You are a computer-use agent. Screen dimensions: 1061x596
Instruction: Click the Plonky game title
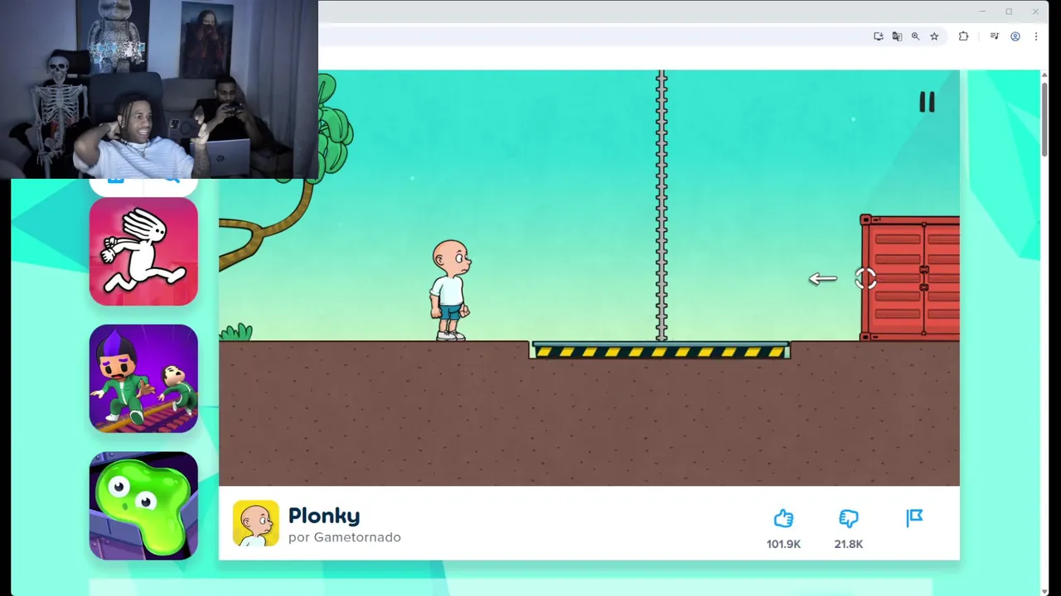click(324, 516)
